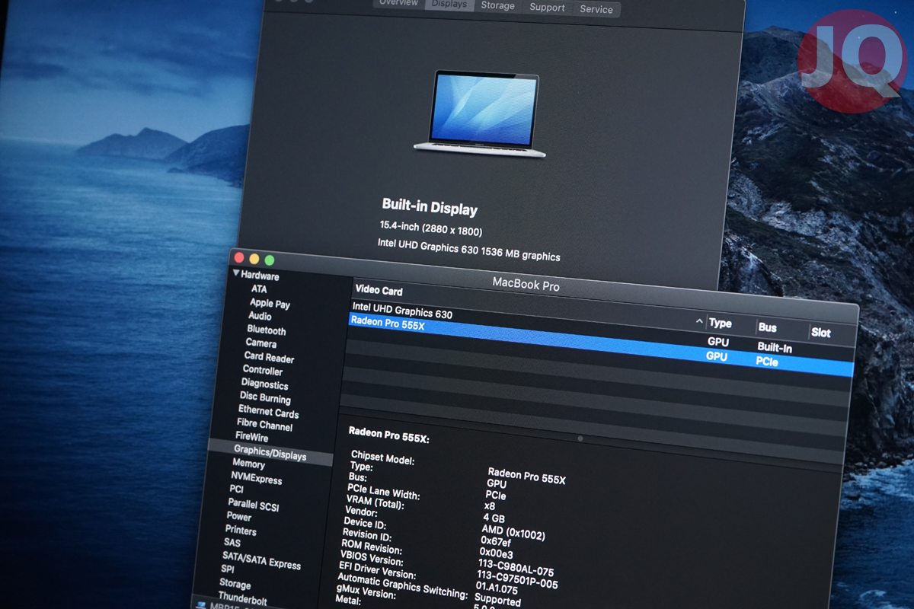Click the "PCIe Lane Width:" label

point(383,492)
